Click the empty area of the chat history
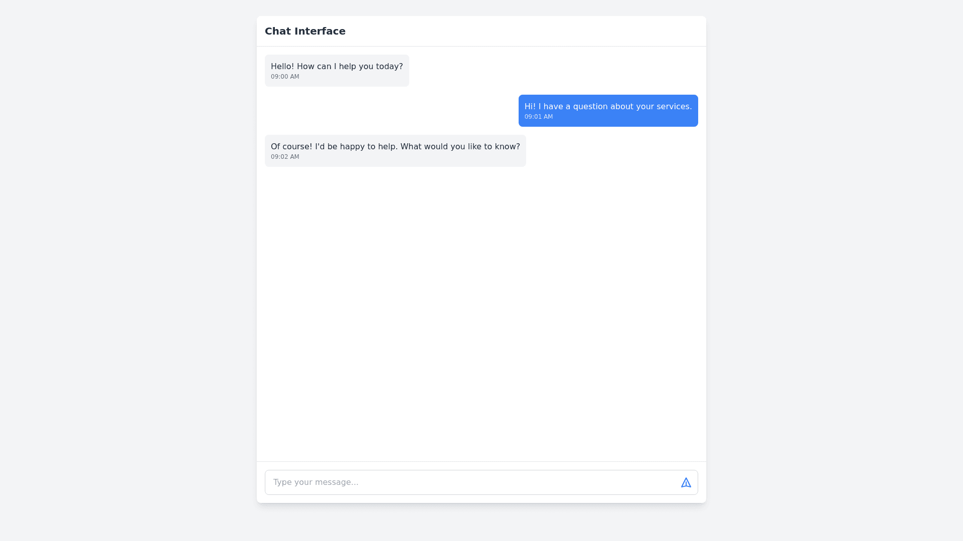963x541 pixels. tap(481, 311)
